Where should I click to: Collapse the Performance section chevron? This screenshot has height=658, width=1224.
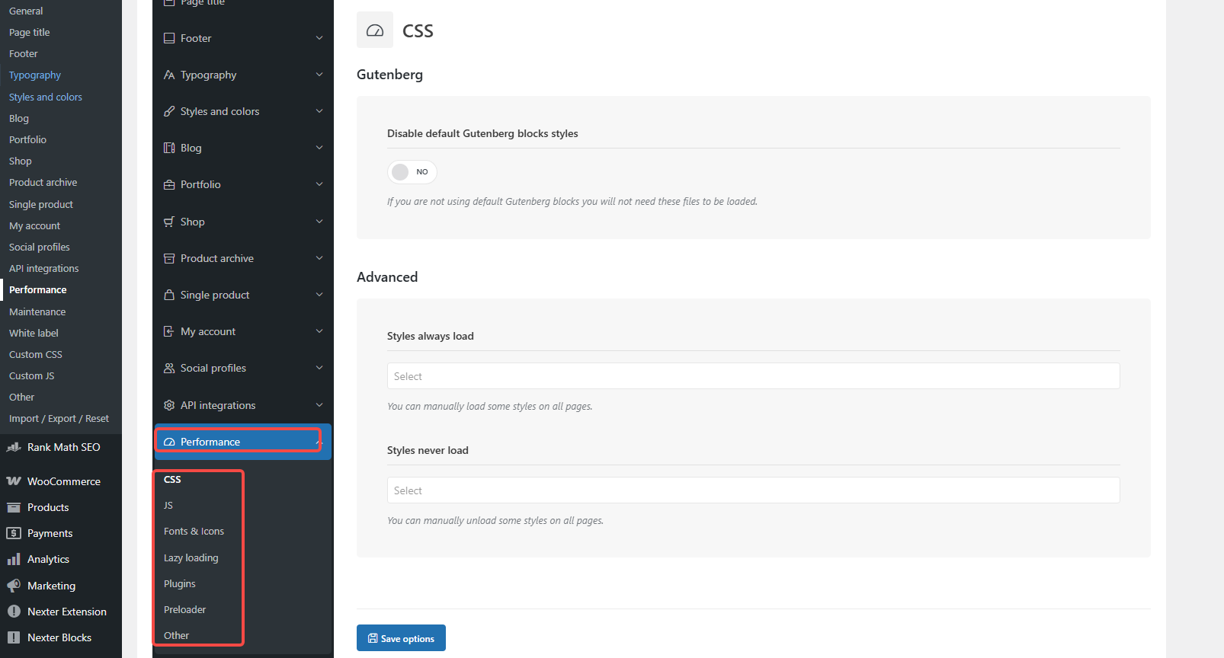point(319,442)
